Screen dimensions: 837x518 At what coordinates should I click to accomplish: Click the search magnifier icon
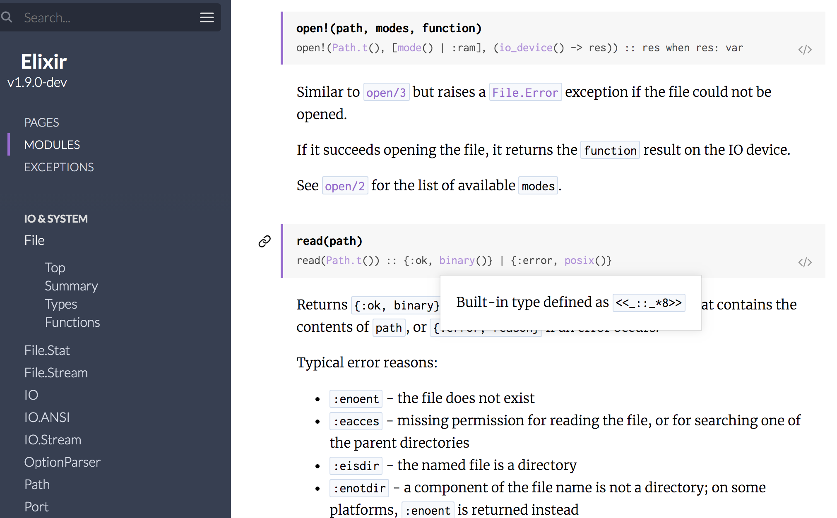pos(7,17)
